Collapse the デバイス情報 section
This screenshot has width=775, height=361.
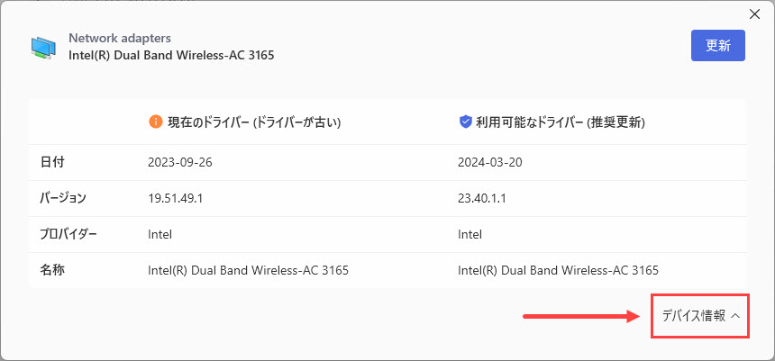point(700,316)
